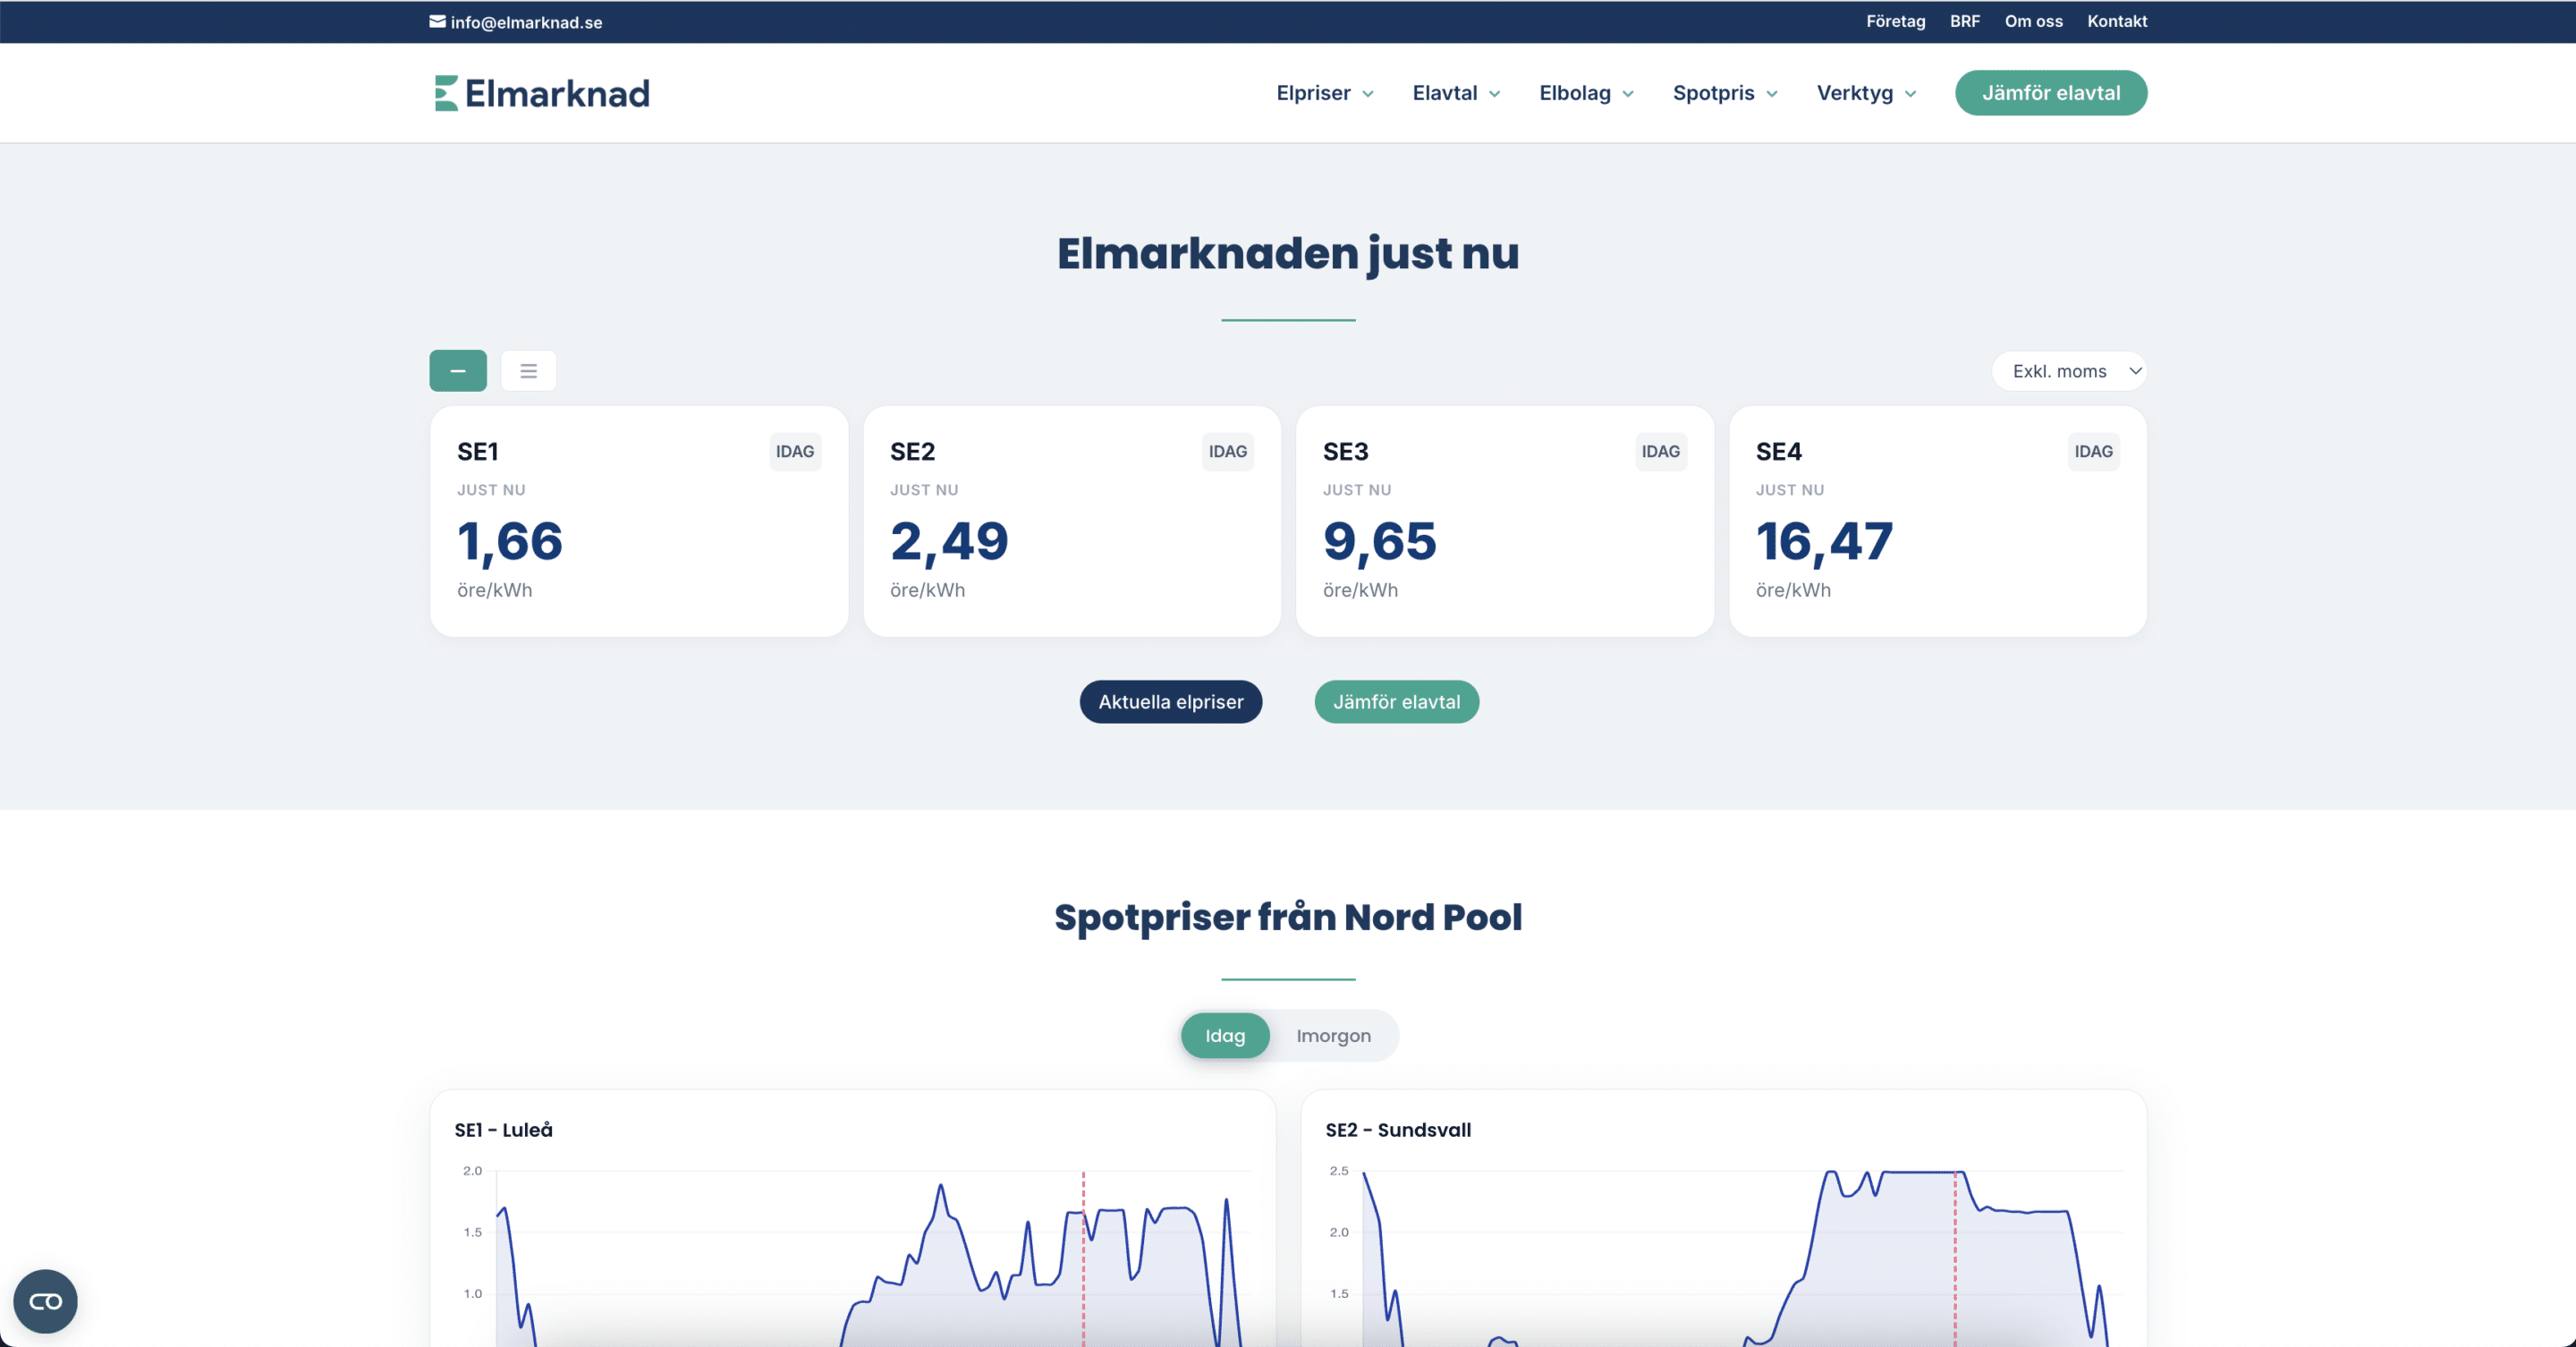Open Företag in top bar

[x=1895, y=21]
